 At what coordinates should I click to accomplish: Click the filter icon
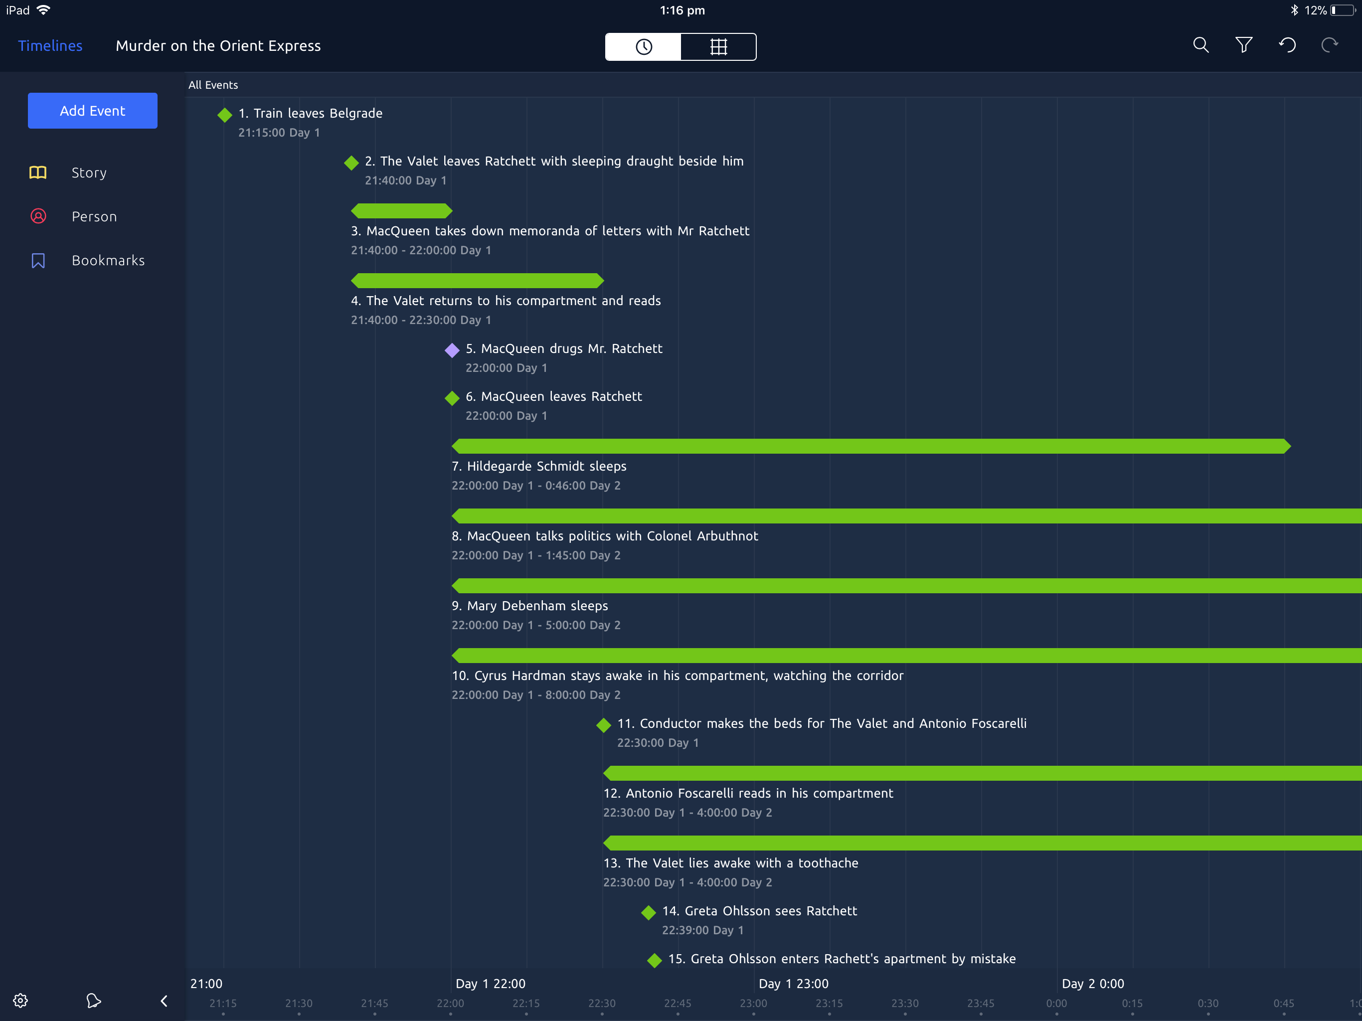pos(1242,45)
